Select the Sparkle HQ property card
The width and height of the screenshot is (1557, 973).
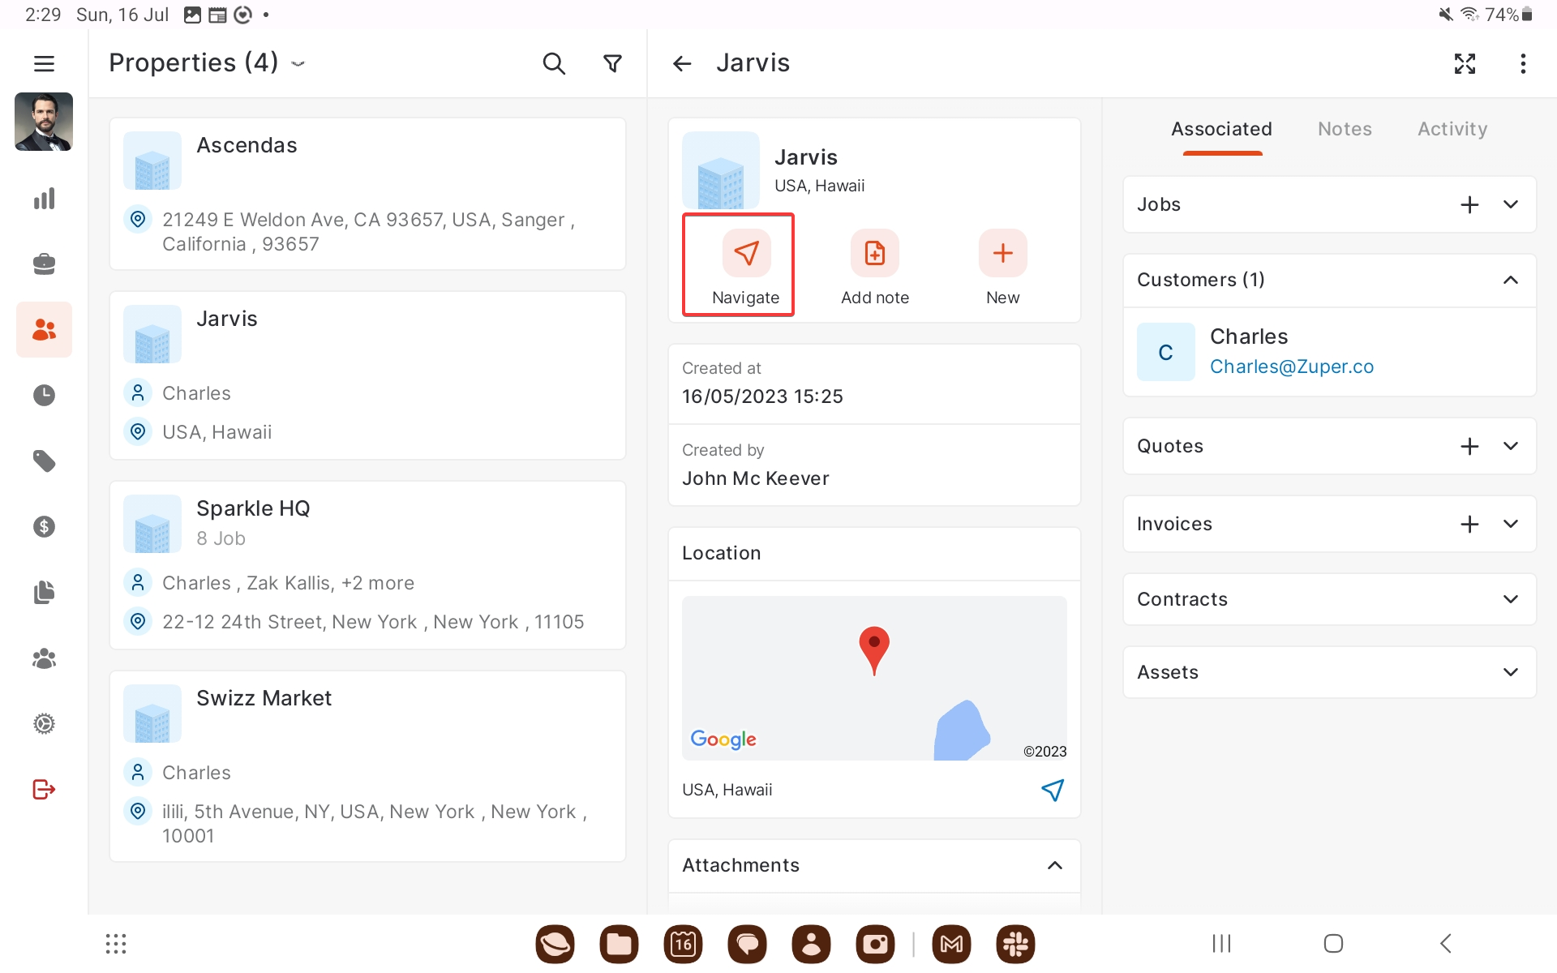click(367, 564)
